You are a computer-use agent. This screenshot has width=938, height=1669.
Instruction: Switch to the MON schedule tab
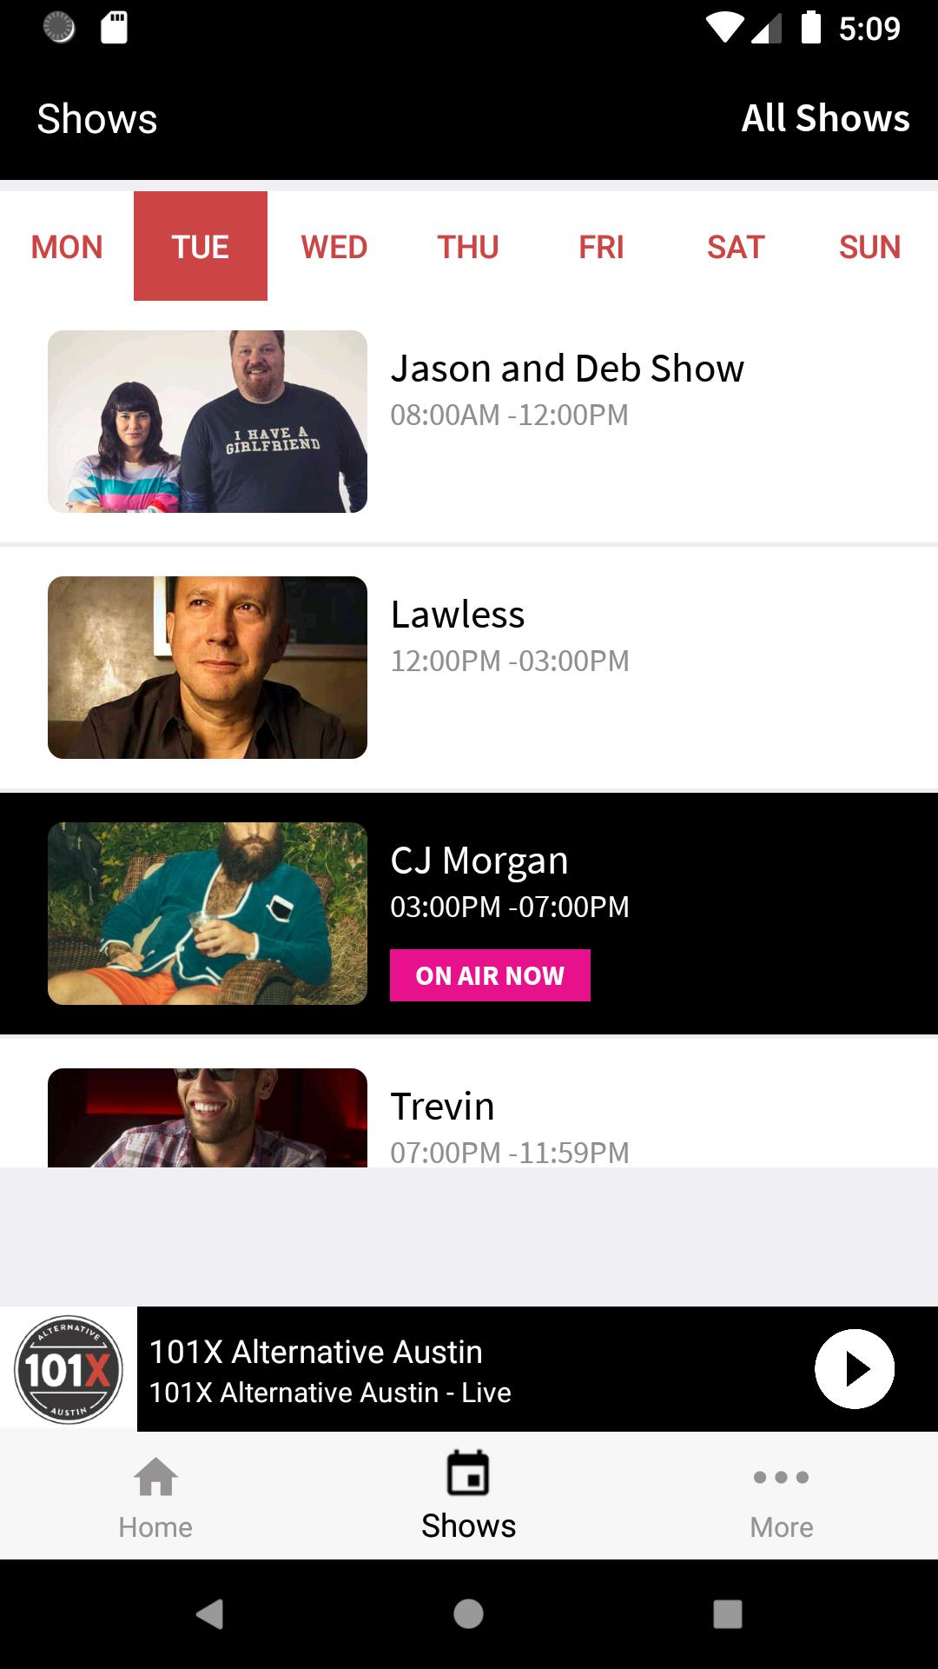coord(67,247)
